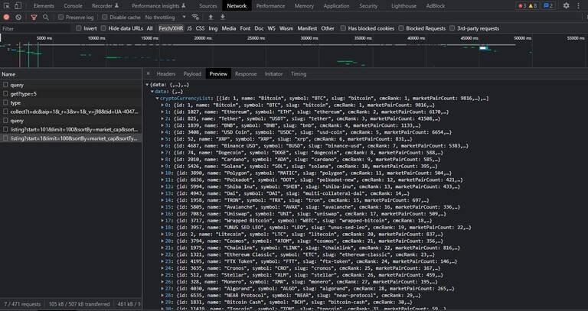The image size is (588, 311).
Task: Filter by JS requests
Action: pos(189,28)
